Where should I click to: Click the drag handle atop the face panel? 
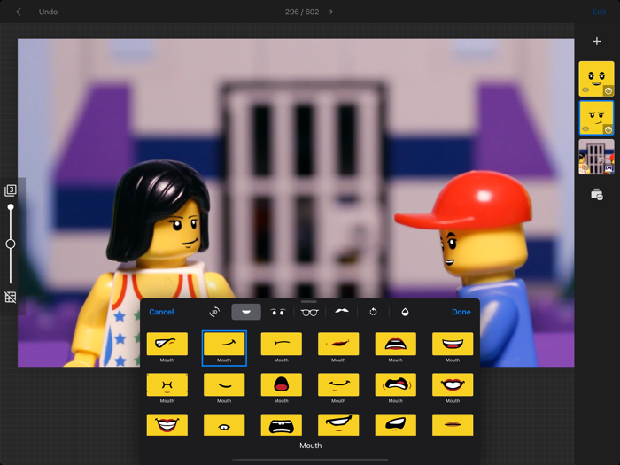click(x=309, y=302)
